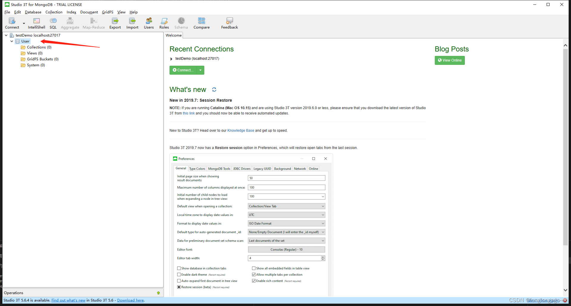
Task: Expand the testDemo recent connection entry
Action: click(x=171, y=59)
